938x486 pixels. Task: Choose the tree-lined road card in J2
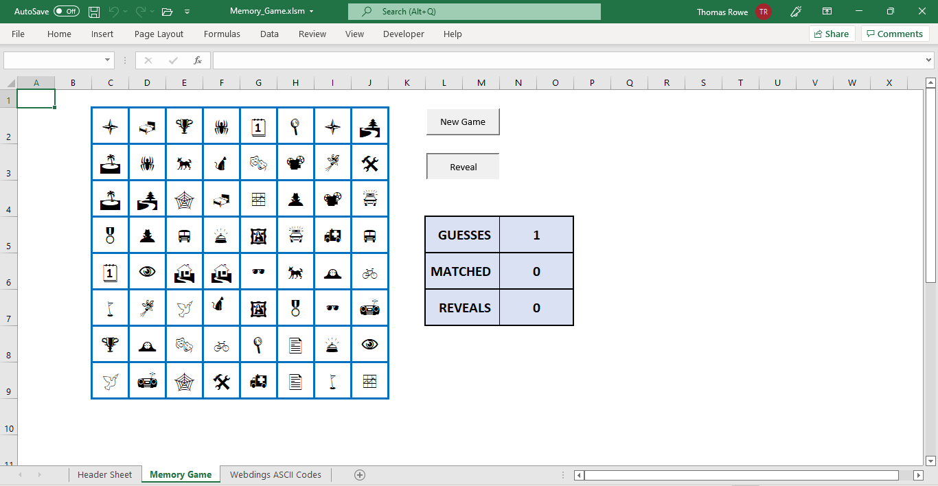coord(370,126)
